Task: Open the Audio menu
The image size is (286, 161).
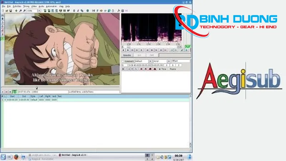Action: pyautogui.click(x=41, y=6)
